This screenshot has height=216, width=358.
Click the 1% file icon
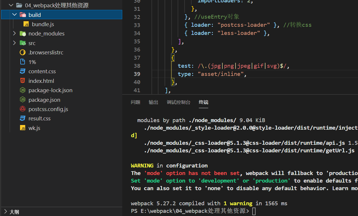[23, 62]
